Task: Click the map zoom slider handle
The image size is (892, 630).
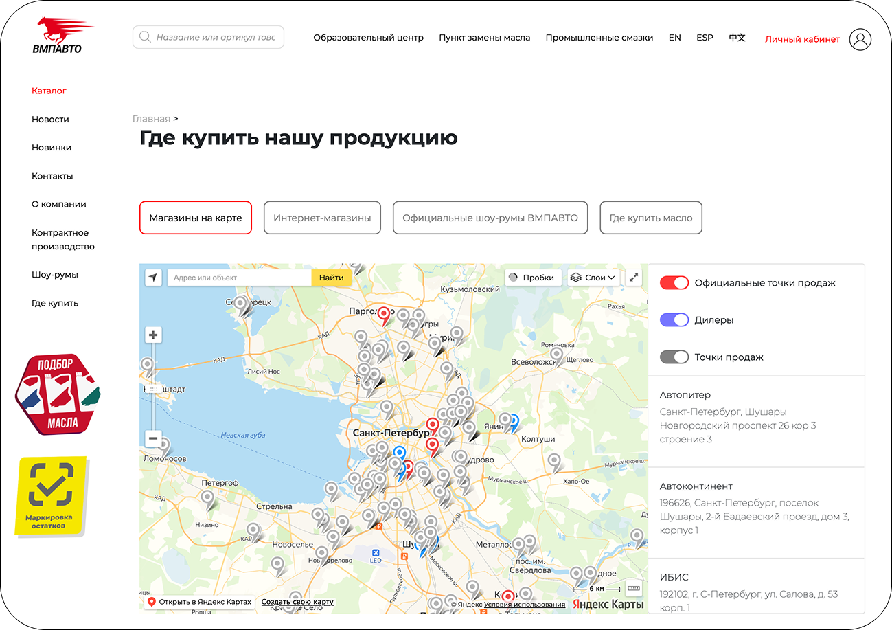Action: coord(153,389)
